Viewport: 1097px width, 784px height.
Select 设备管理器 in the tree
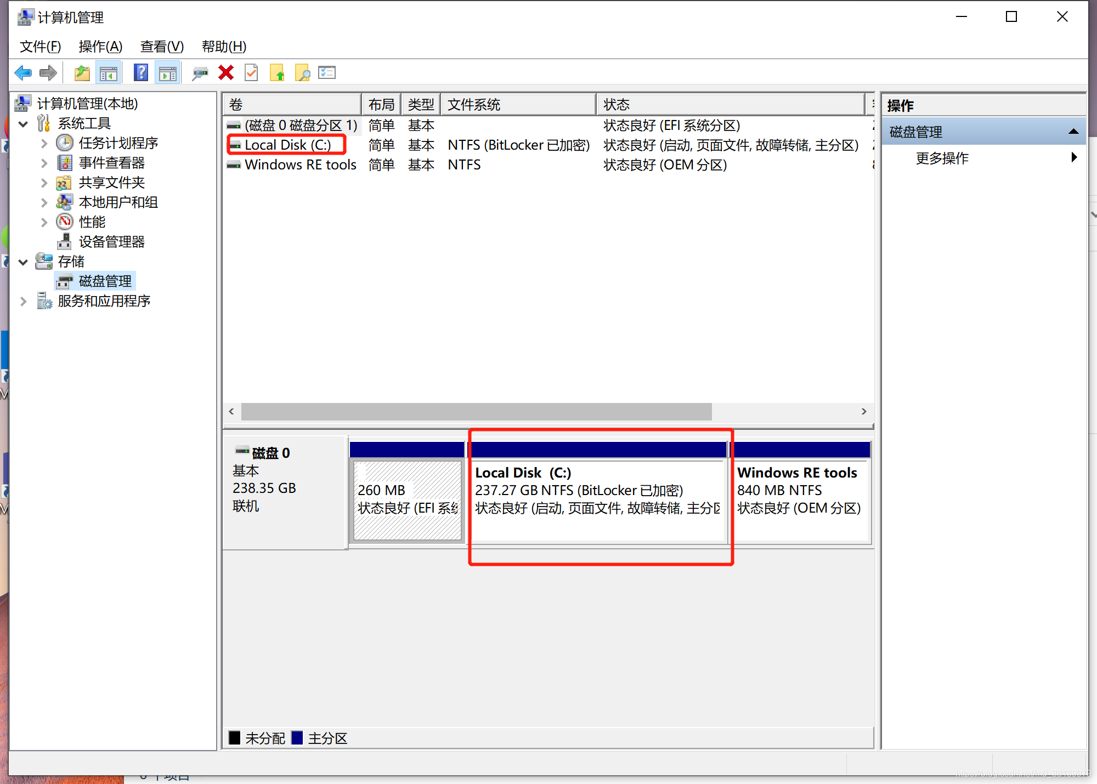pyautogui.click(x=111, y=242)
